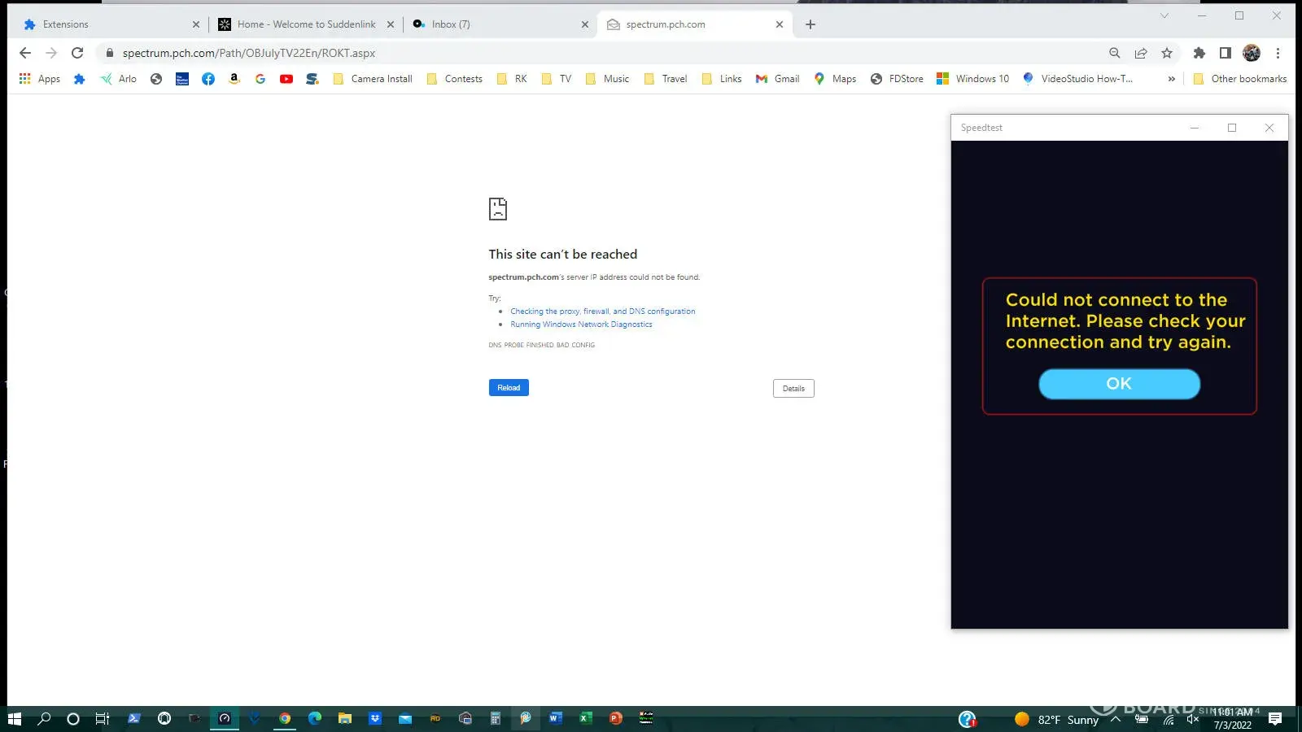Image resolution: width=1302 pixels, height=732 pixels.
Task: Open the Chrome three-dot menu
Action: (1278, 53)
